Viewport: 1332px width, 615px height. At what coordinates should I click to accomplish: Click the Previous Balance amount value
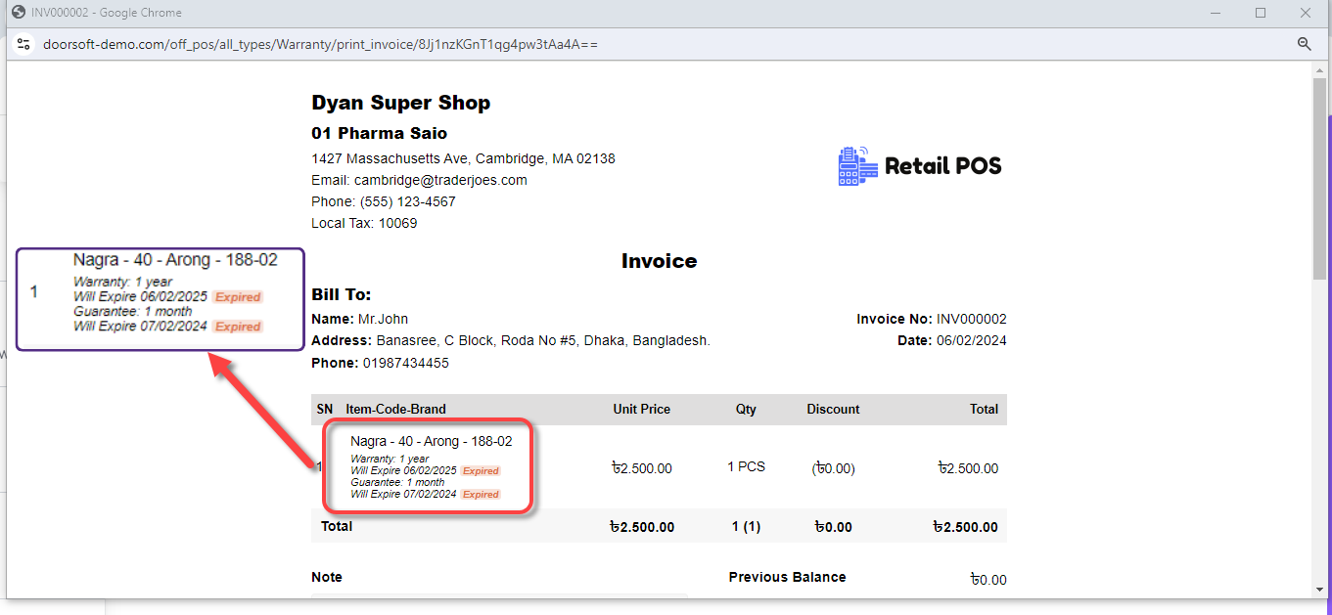click(988, 579)
